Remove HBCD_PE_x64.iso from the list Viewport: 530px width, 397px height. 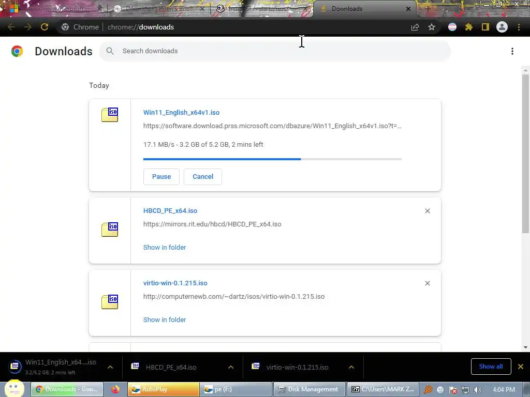tap(428, 211)
